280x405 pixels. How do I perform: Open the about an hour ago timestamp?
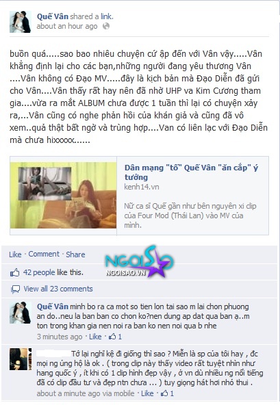point(67,26)
